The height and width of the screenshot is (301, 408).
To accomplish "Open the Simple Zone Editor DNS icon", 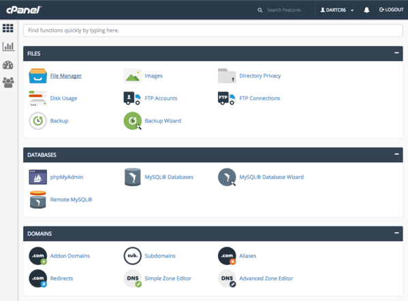I will 132,279.
